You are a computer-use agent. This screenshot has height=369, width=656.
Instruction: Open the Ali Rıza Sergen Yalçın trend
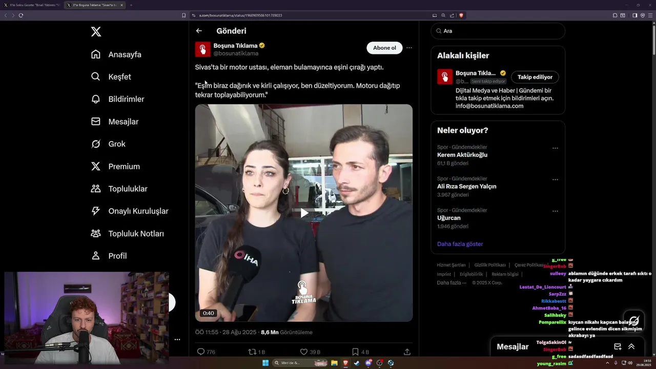click(467, 187)
